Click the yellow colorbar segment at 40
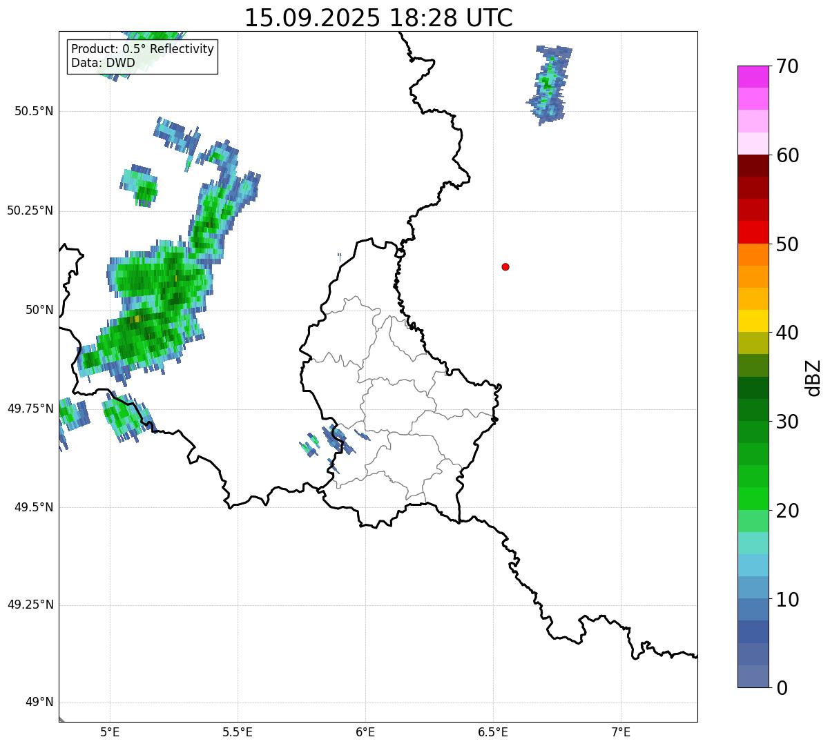This screenshot has width=830, height=746. coord(753,321)
